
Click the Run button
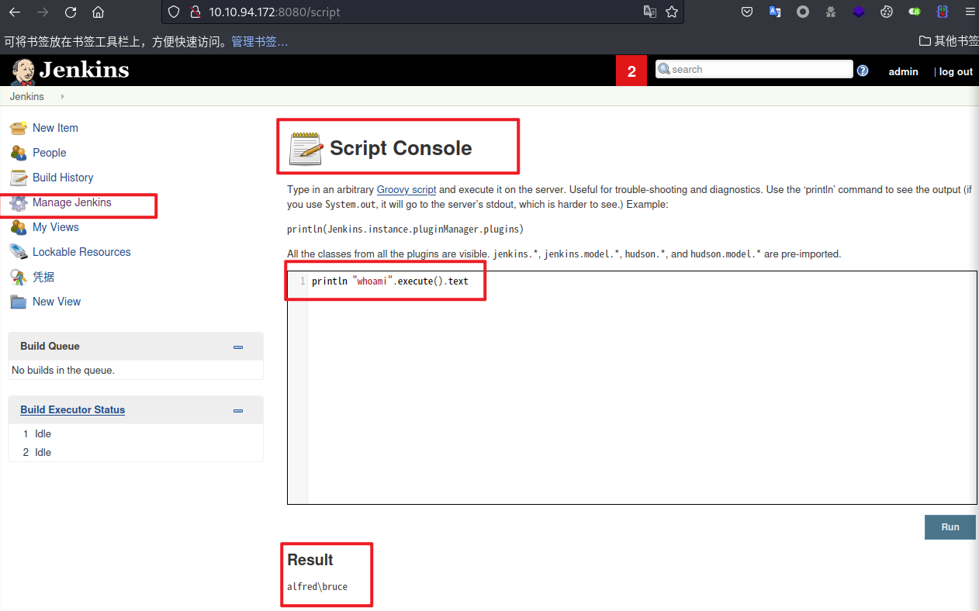point(950,526)
